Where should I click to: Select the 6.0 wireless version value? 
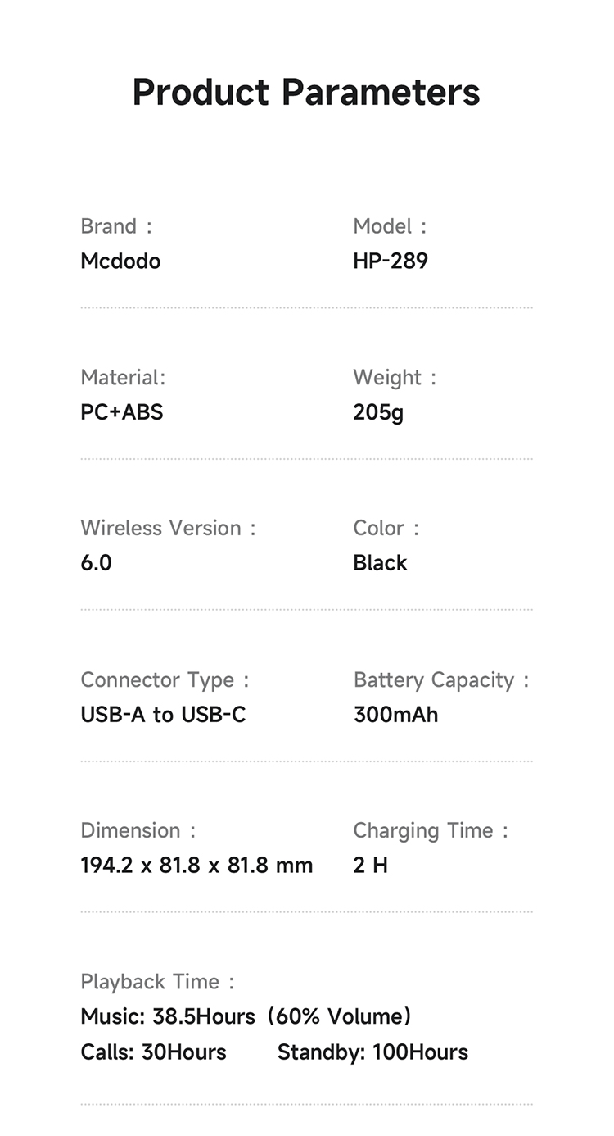click(96, 563)
